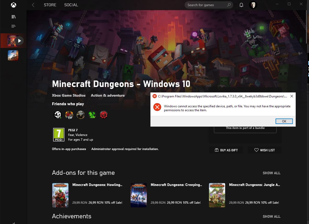Show all Achievements
The image size is (309, 224).
tap(271, 216)
